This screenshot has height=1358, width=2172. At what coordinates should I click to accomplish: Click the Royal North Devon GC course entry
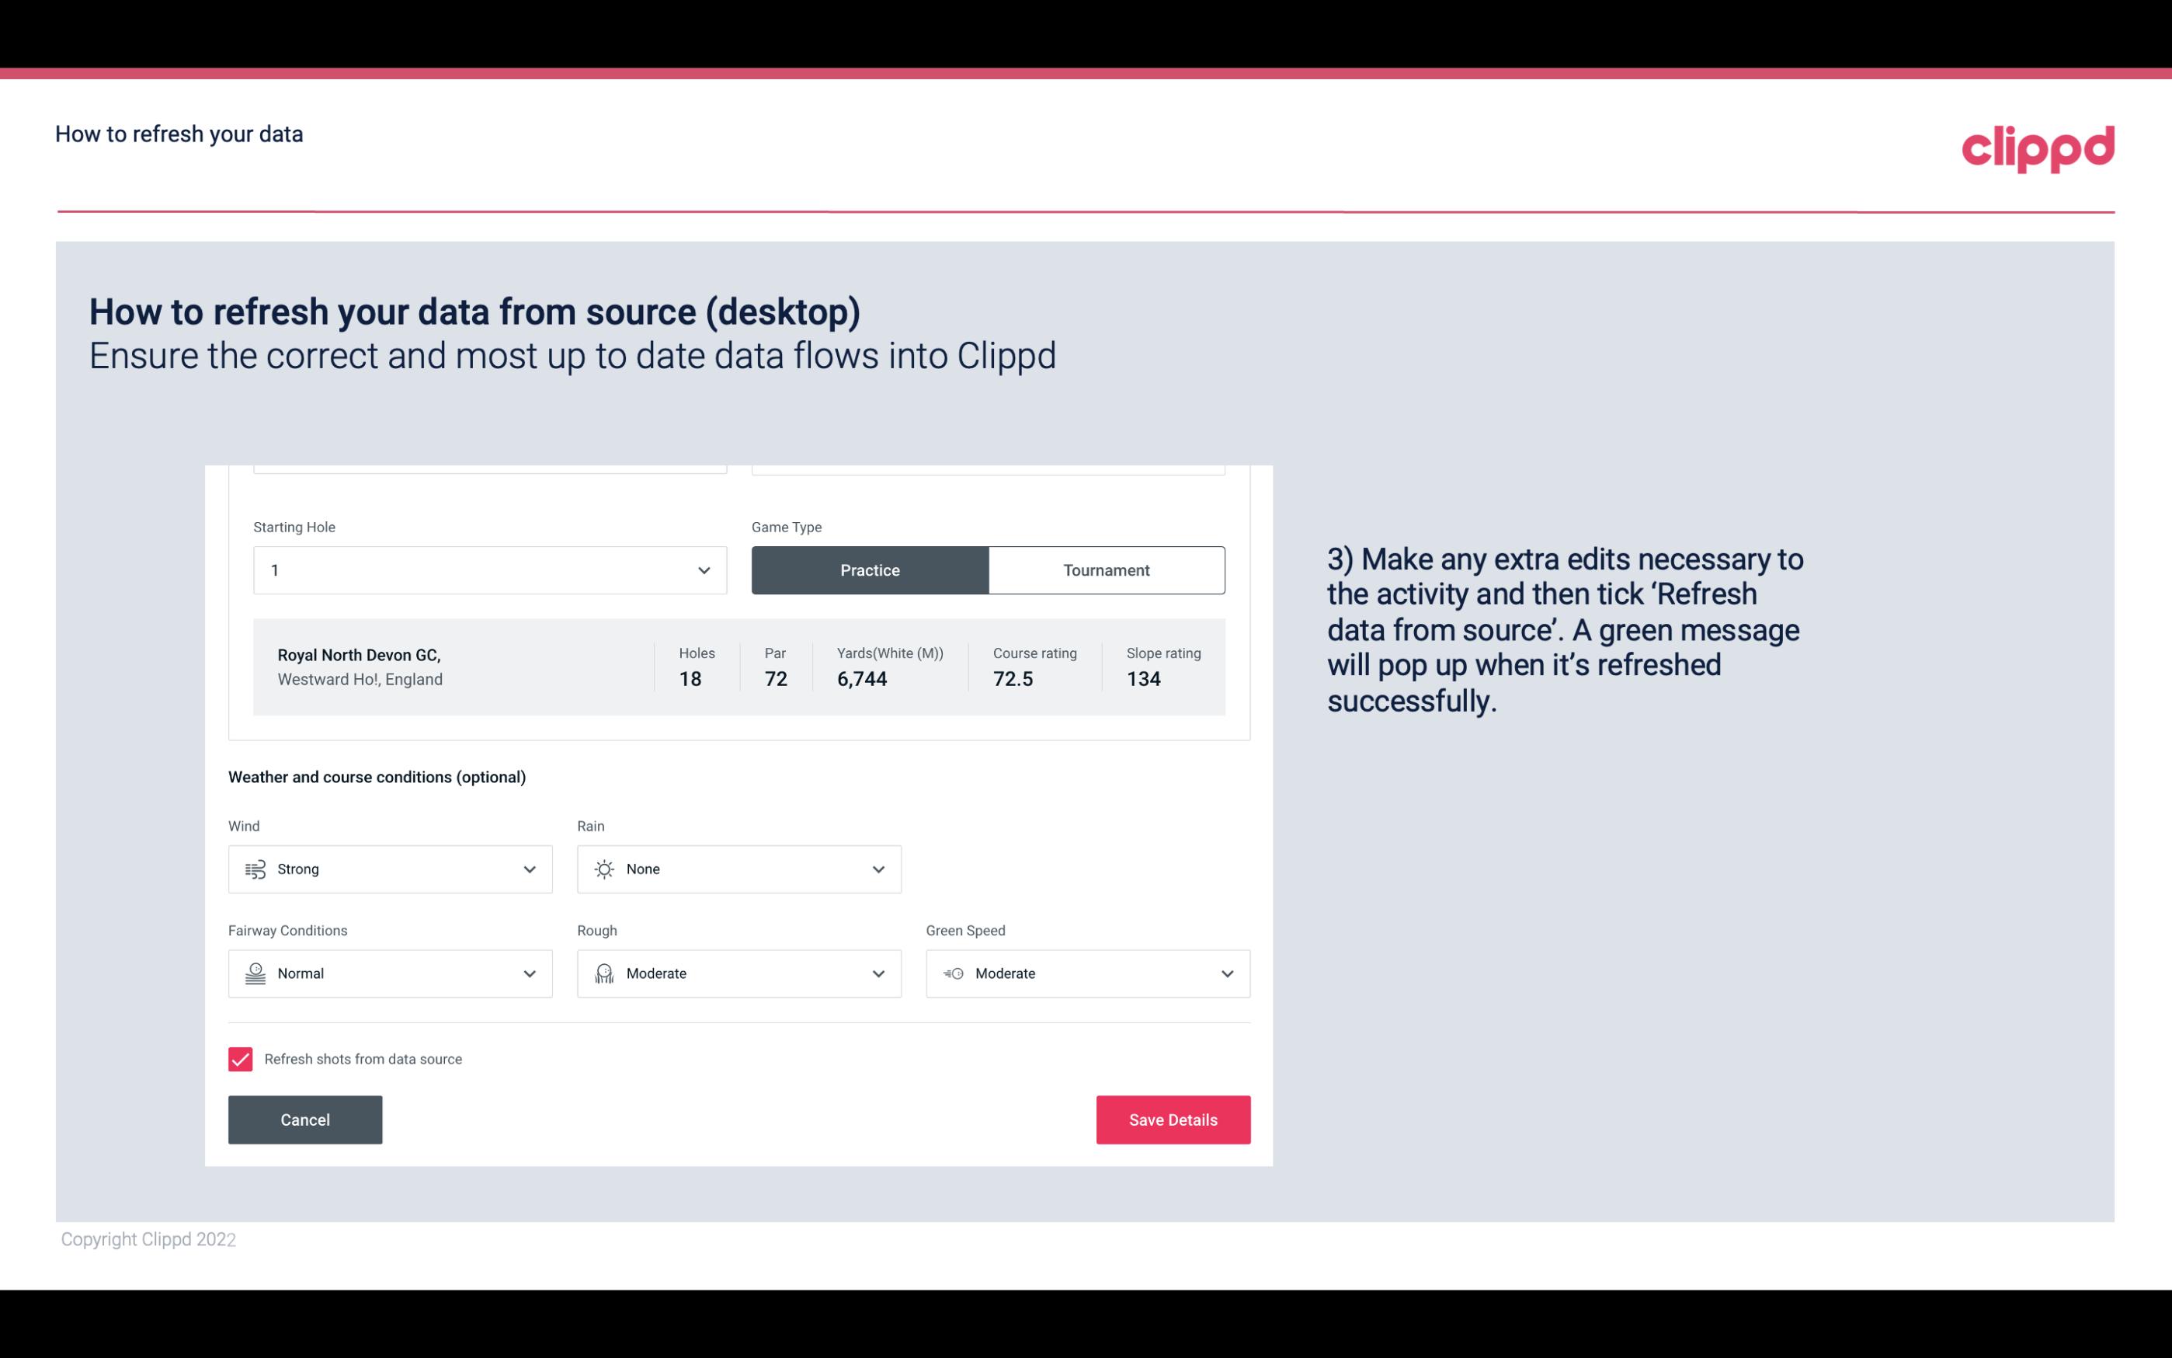(736, 665)
